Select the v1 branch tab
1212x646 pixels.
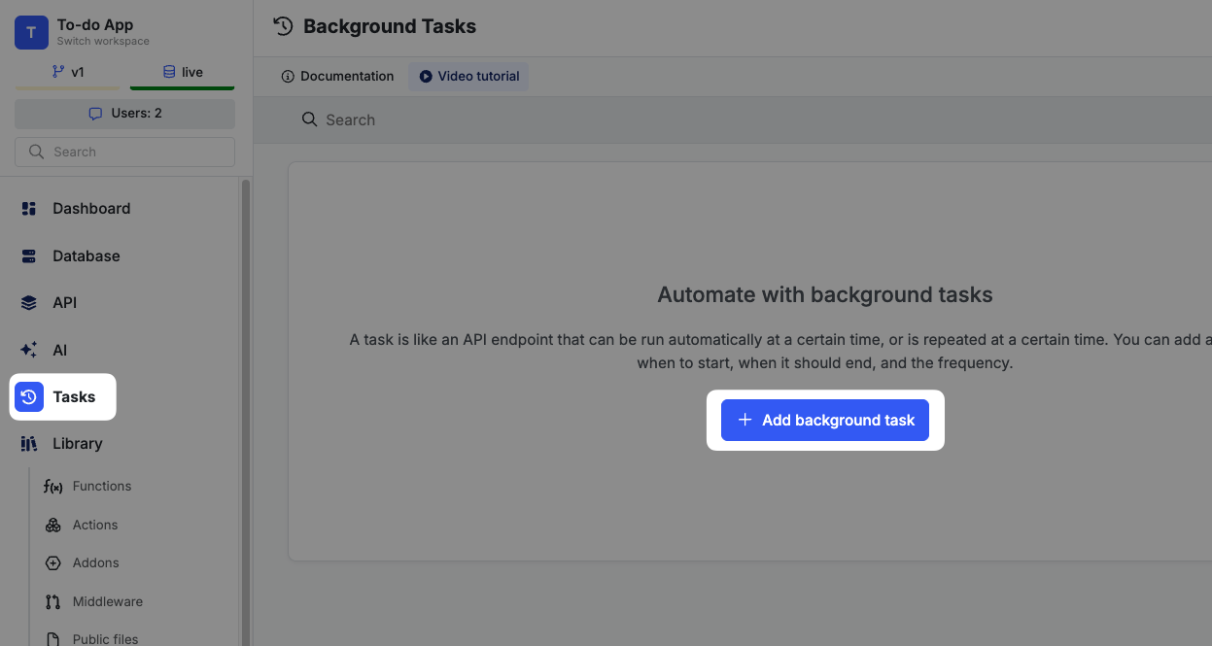coord(68,72)
